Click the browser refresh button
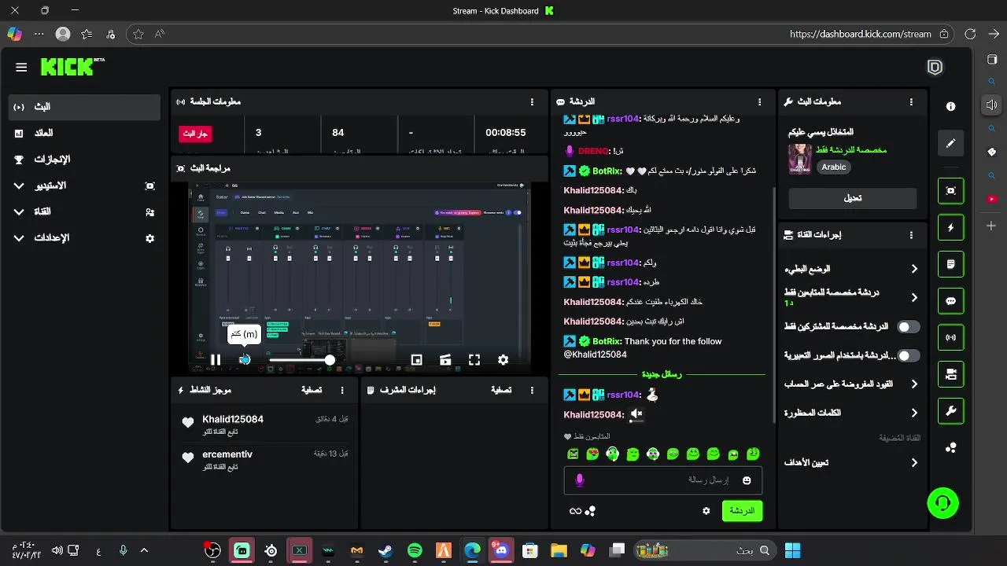Viewport: 1007px width, 566px height. click(x=970, y=35)
